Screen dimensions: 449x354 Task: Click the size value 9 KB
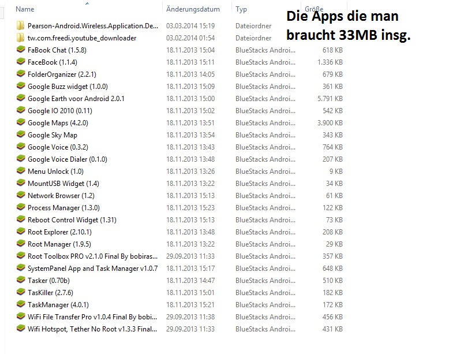coord(336,172)
